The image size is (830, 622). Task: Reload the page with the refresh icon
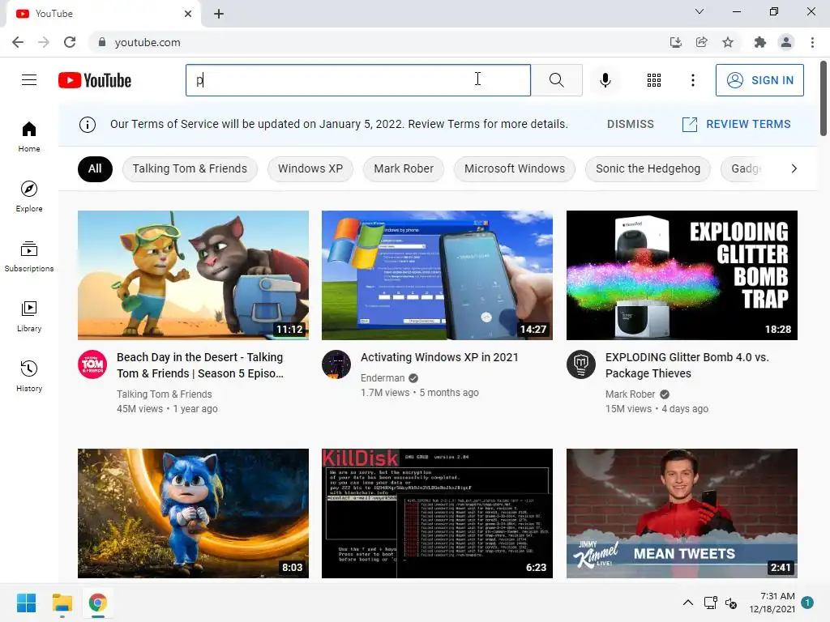[x=70, y=42]
